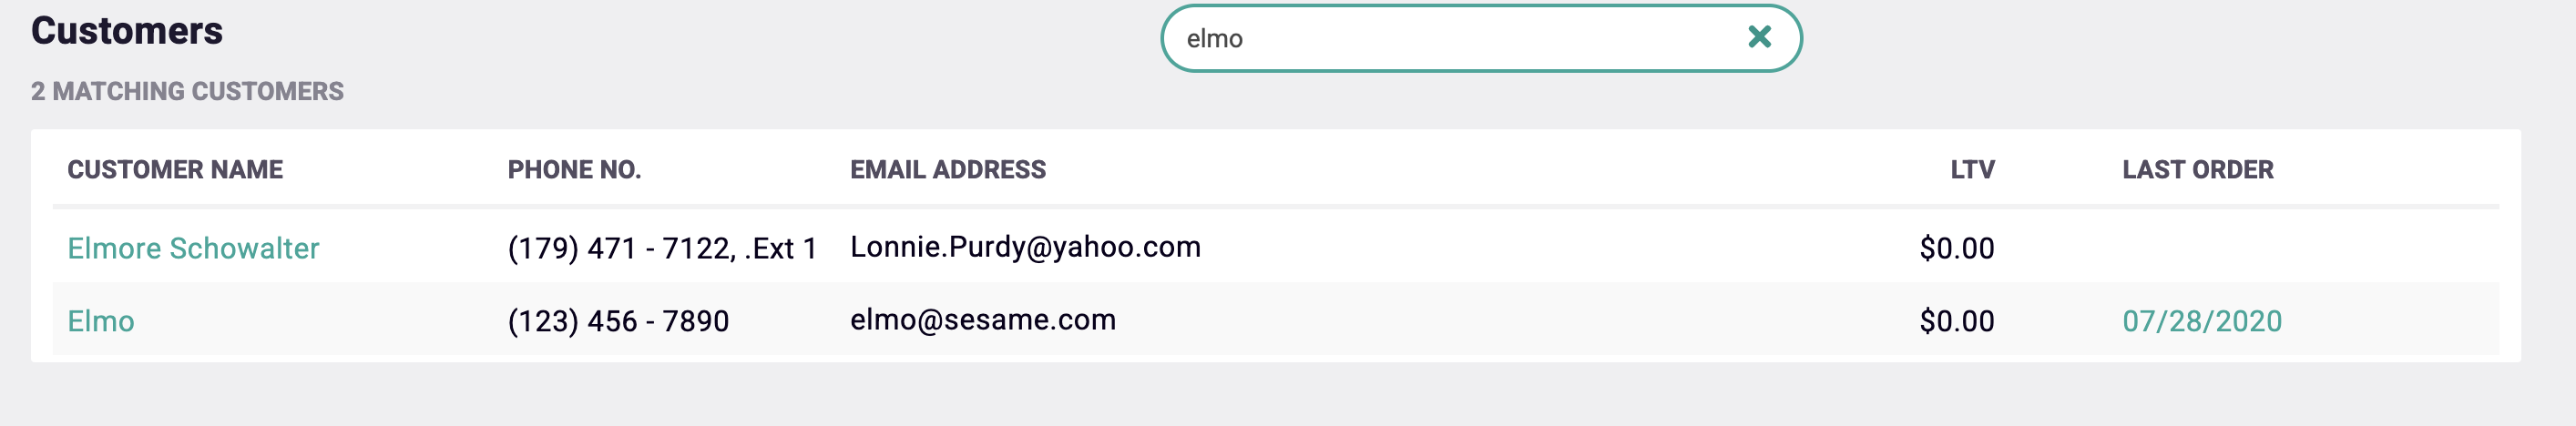The width and height of the screenshot is (2576, 426).
Task: Open Elmo's last order dated 07/28/2020
Action: pos(2202,321)
